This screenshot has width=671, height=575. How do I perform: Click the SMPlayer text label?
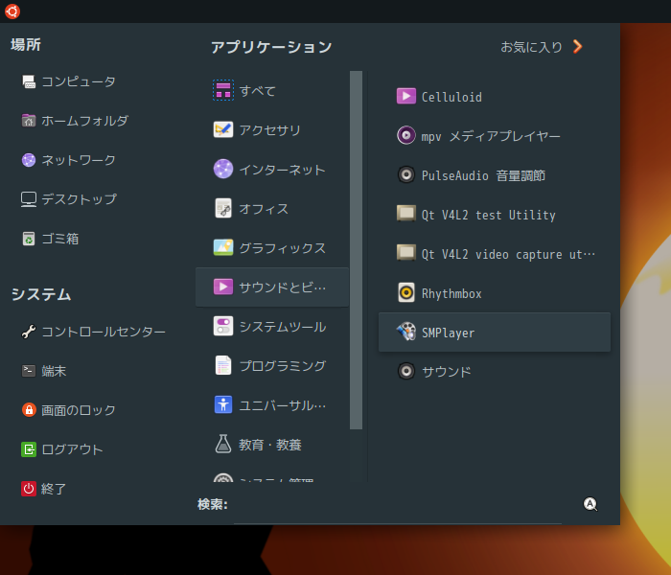(448, 333)
